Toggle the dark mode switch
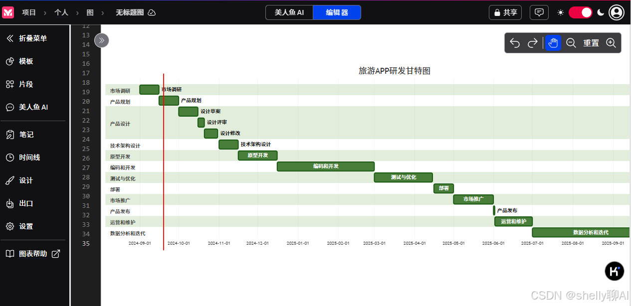The height and width of the screenshot is (306, 631). (x=581, y=12)
